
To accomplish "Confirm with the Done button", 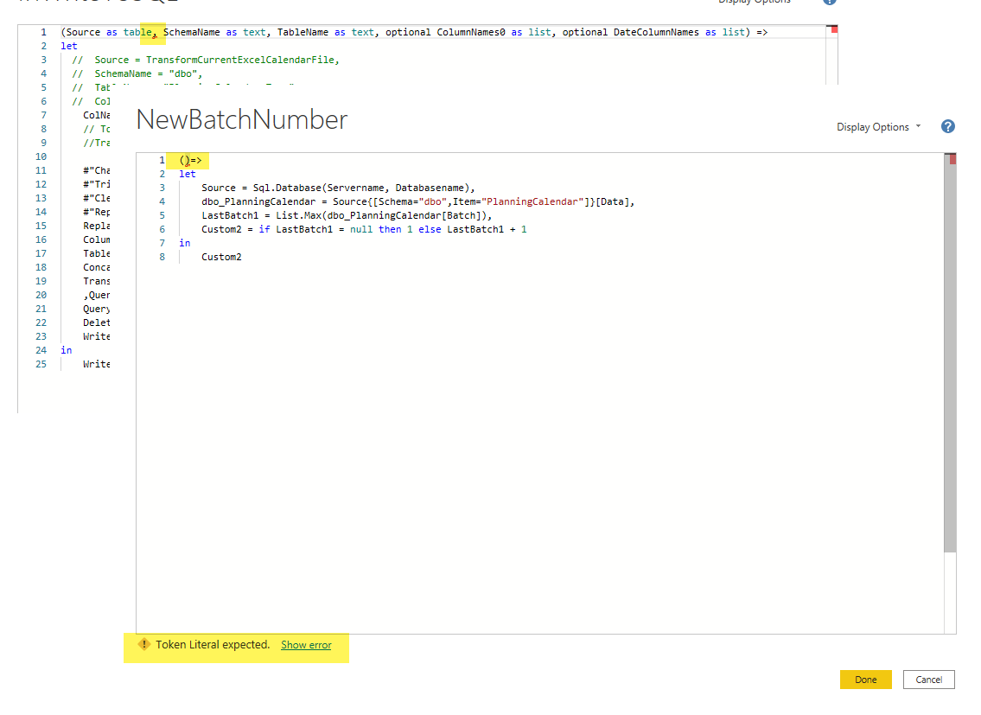I will click(x=865, y=680).
